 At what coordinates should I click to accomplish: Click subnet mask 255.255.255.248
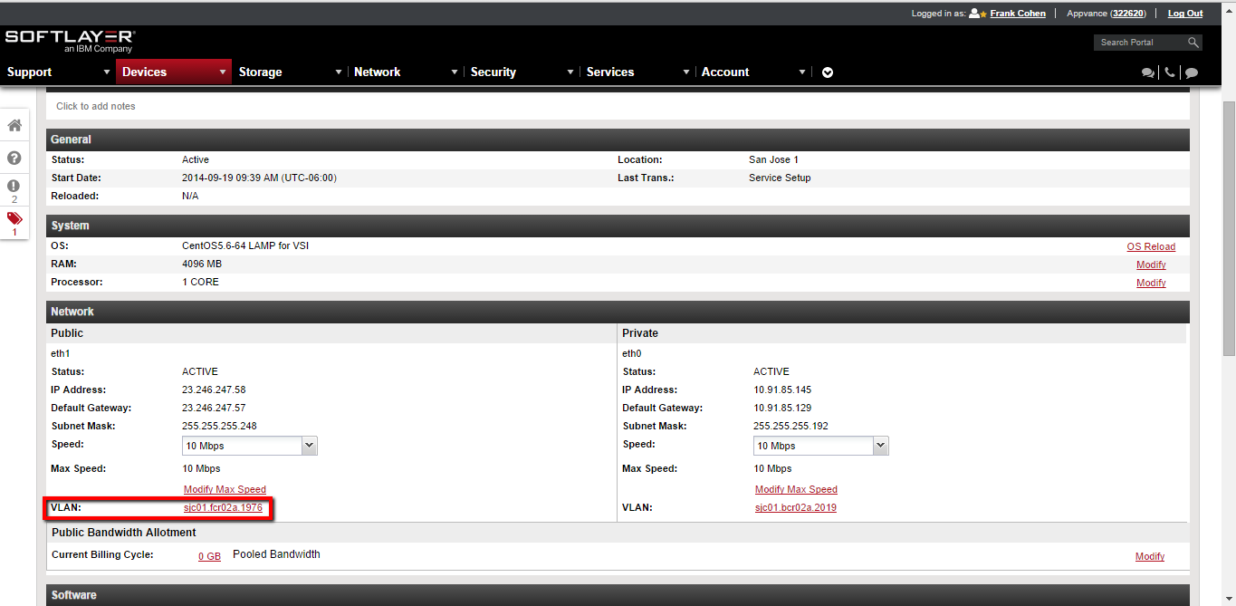tap(219, 426)
